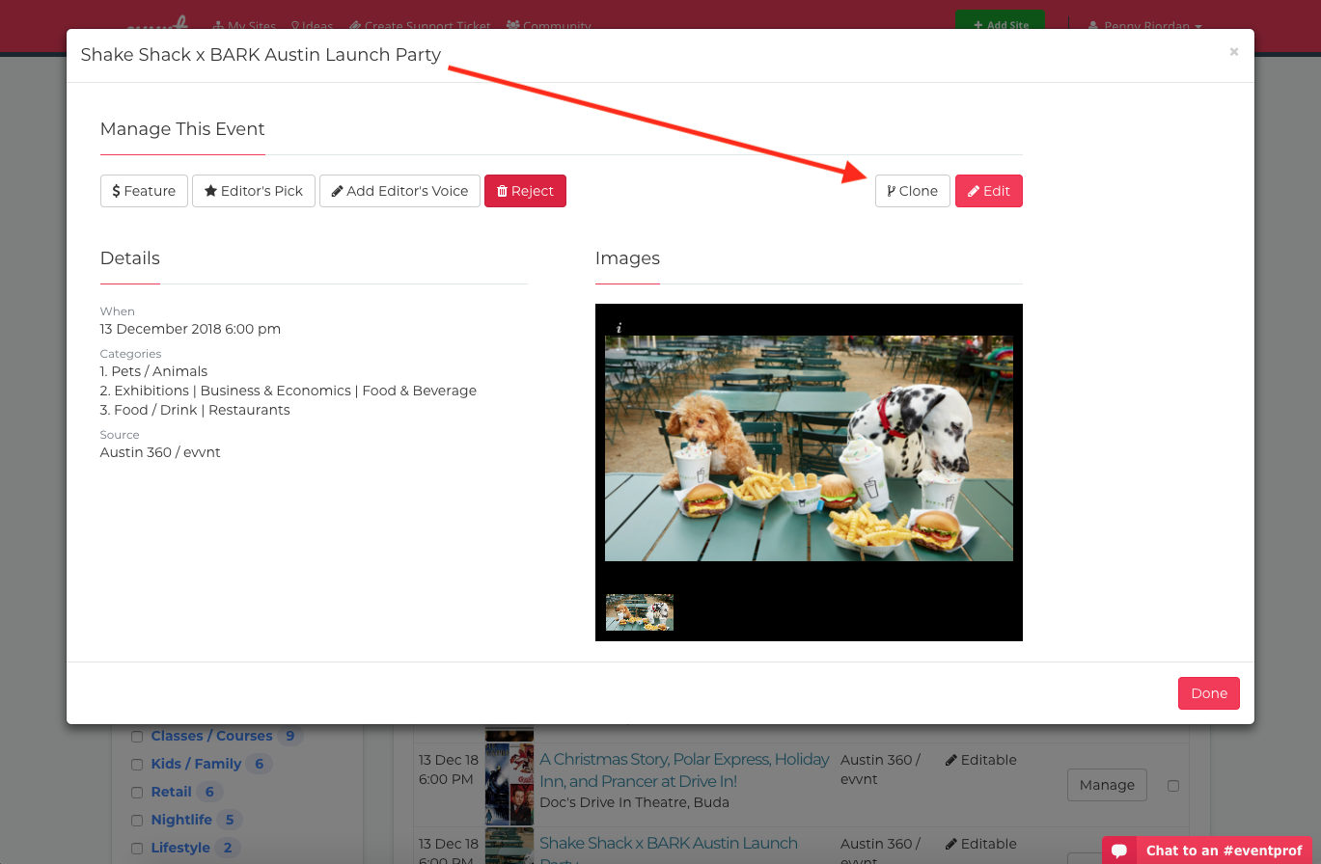1321x864 pixels.
Task: Select the small dog photo thumbnail
Action: (x=640, y=612)
